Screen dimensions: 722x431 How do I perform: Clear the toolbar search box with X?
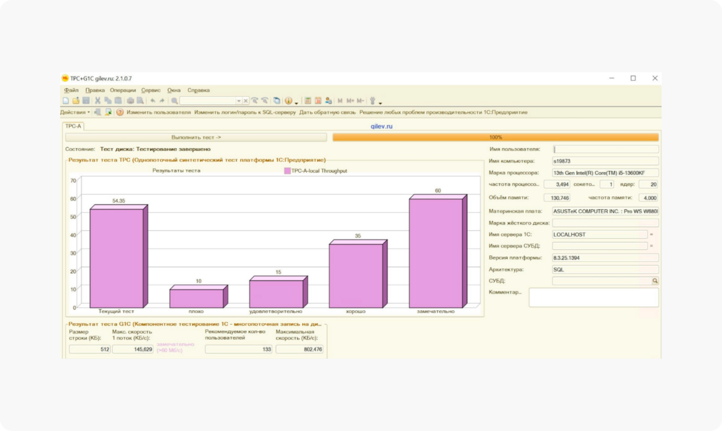(245, 101)
